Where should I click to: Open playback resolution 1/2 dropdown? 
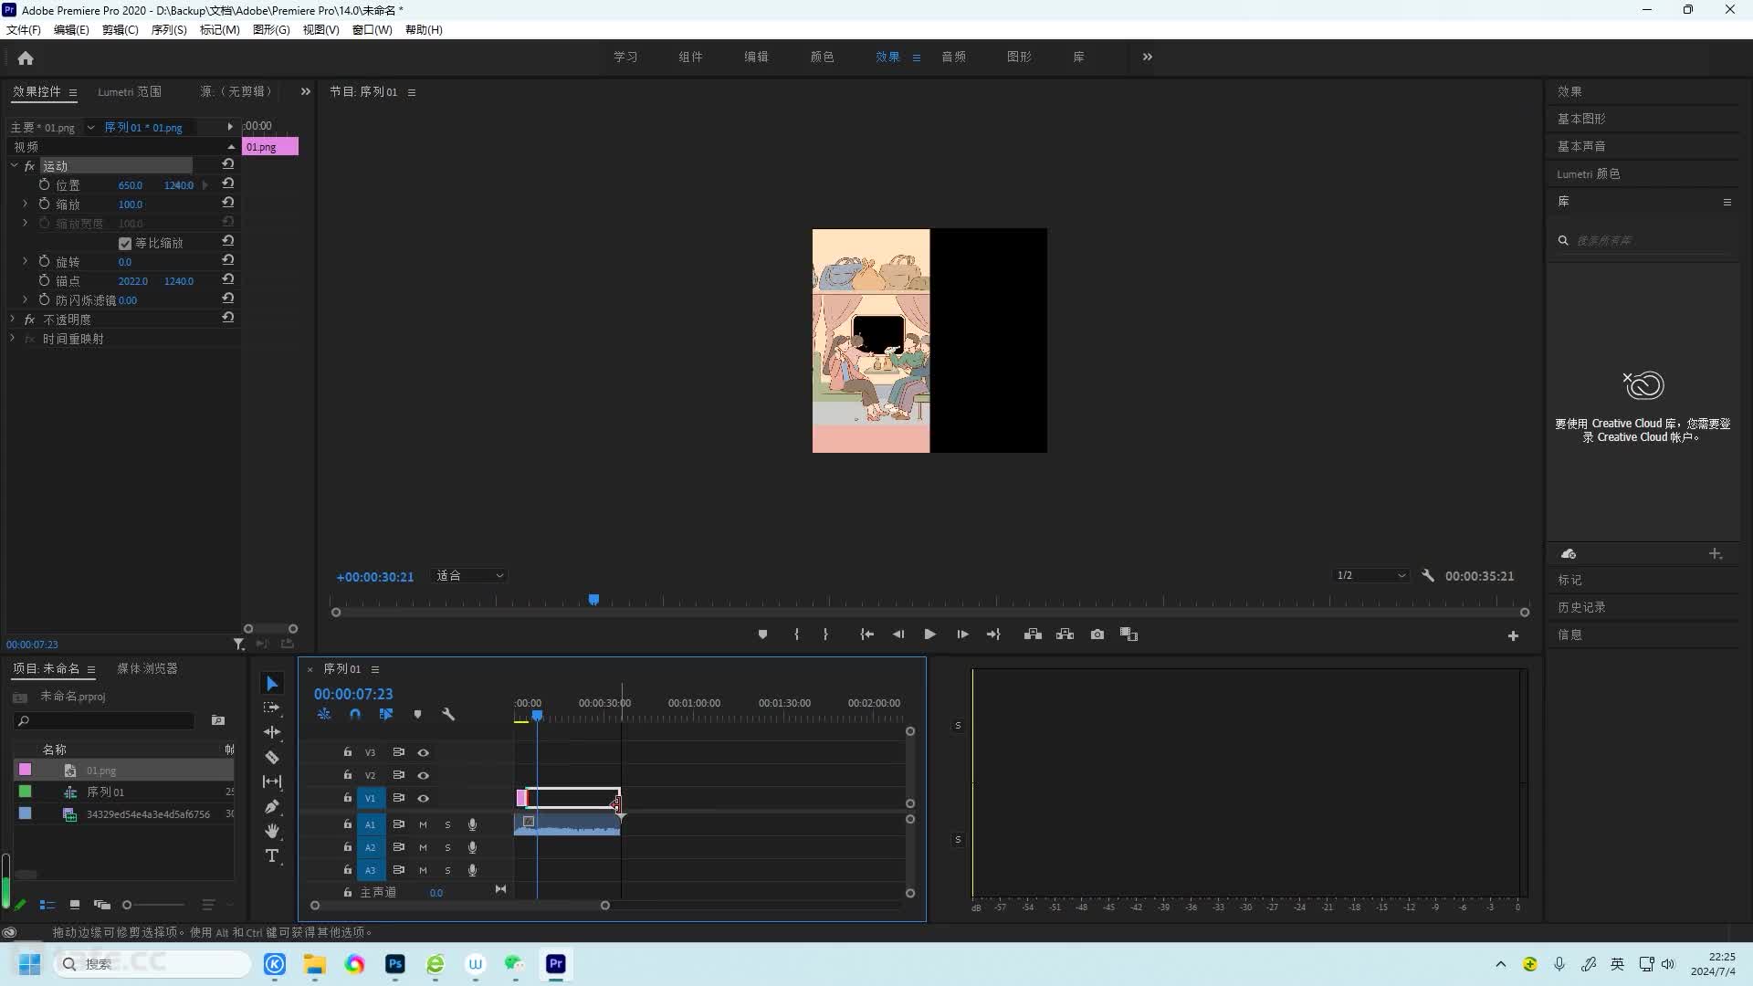coord(1370,576)
